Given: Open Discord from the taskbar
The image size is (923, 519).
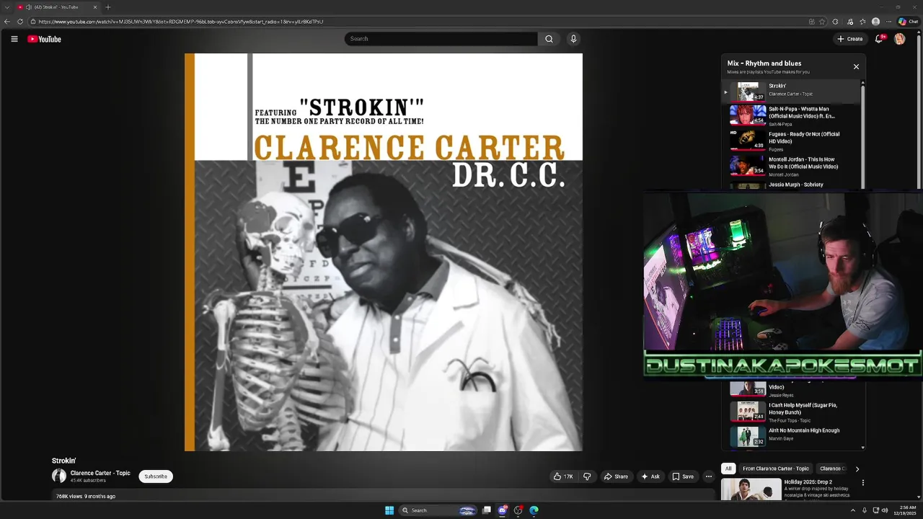Looking at the screenshot, I should (x=503, y=510).
